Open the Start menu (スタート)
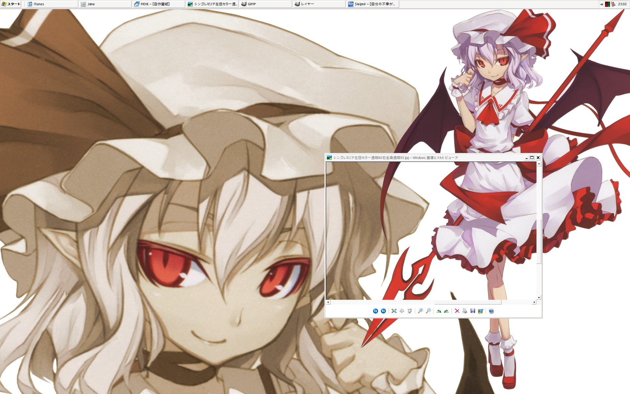This screenshot has width=630, height=394. point(11,4)
